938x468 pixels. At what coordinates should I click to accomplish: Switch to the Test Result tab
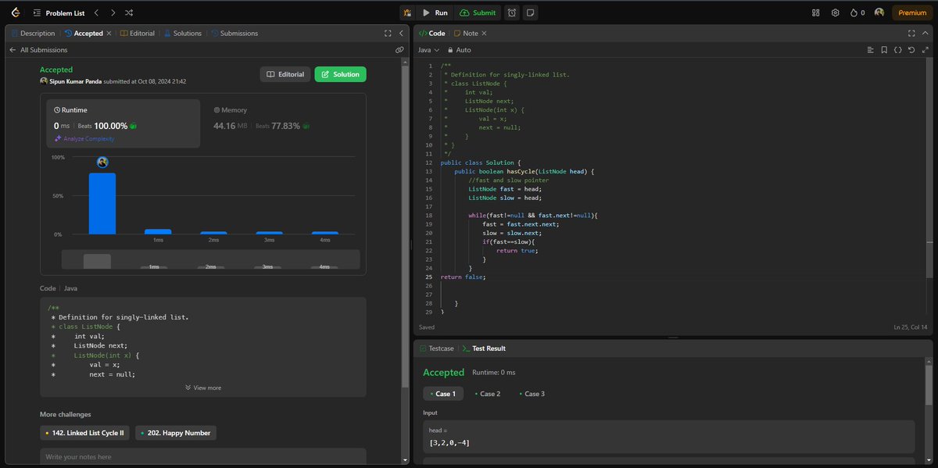tap(485, 348)
